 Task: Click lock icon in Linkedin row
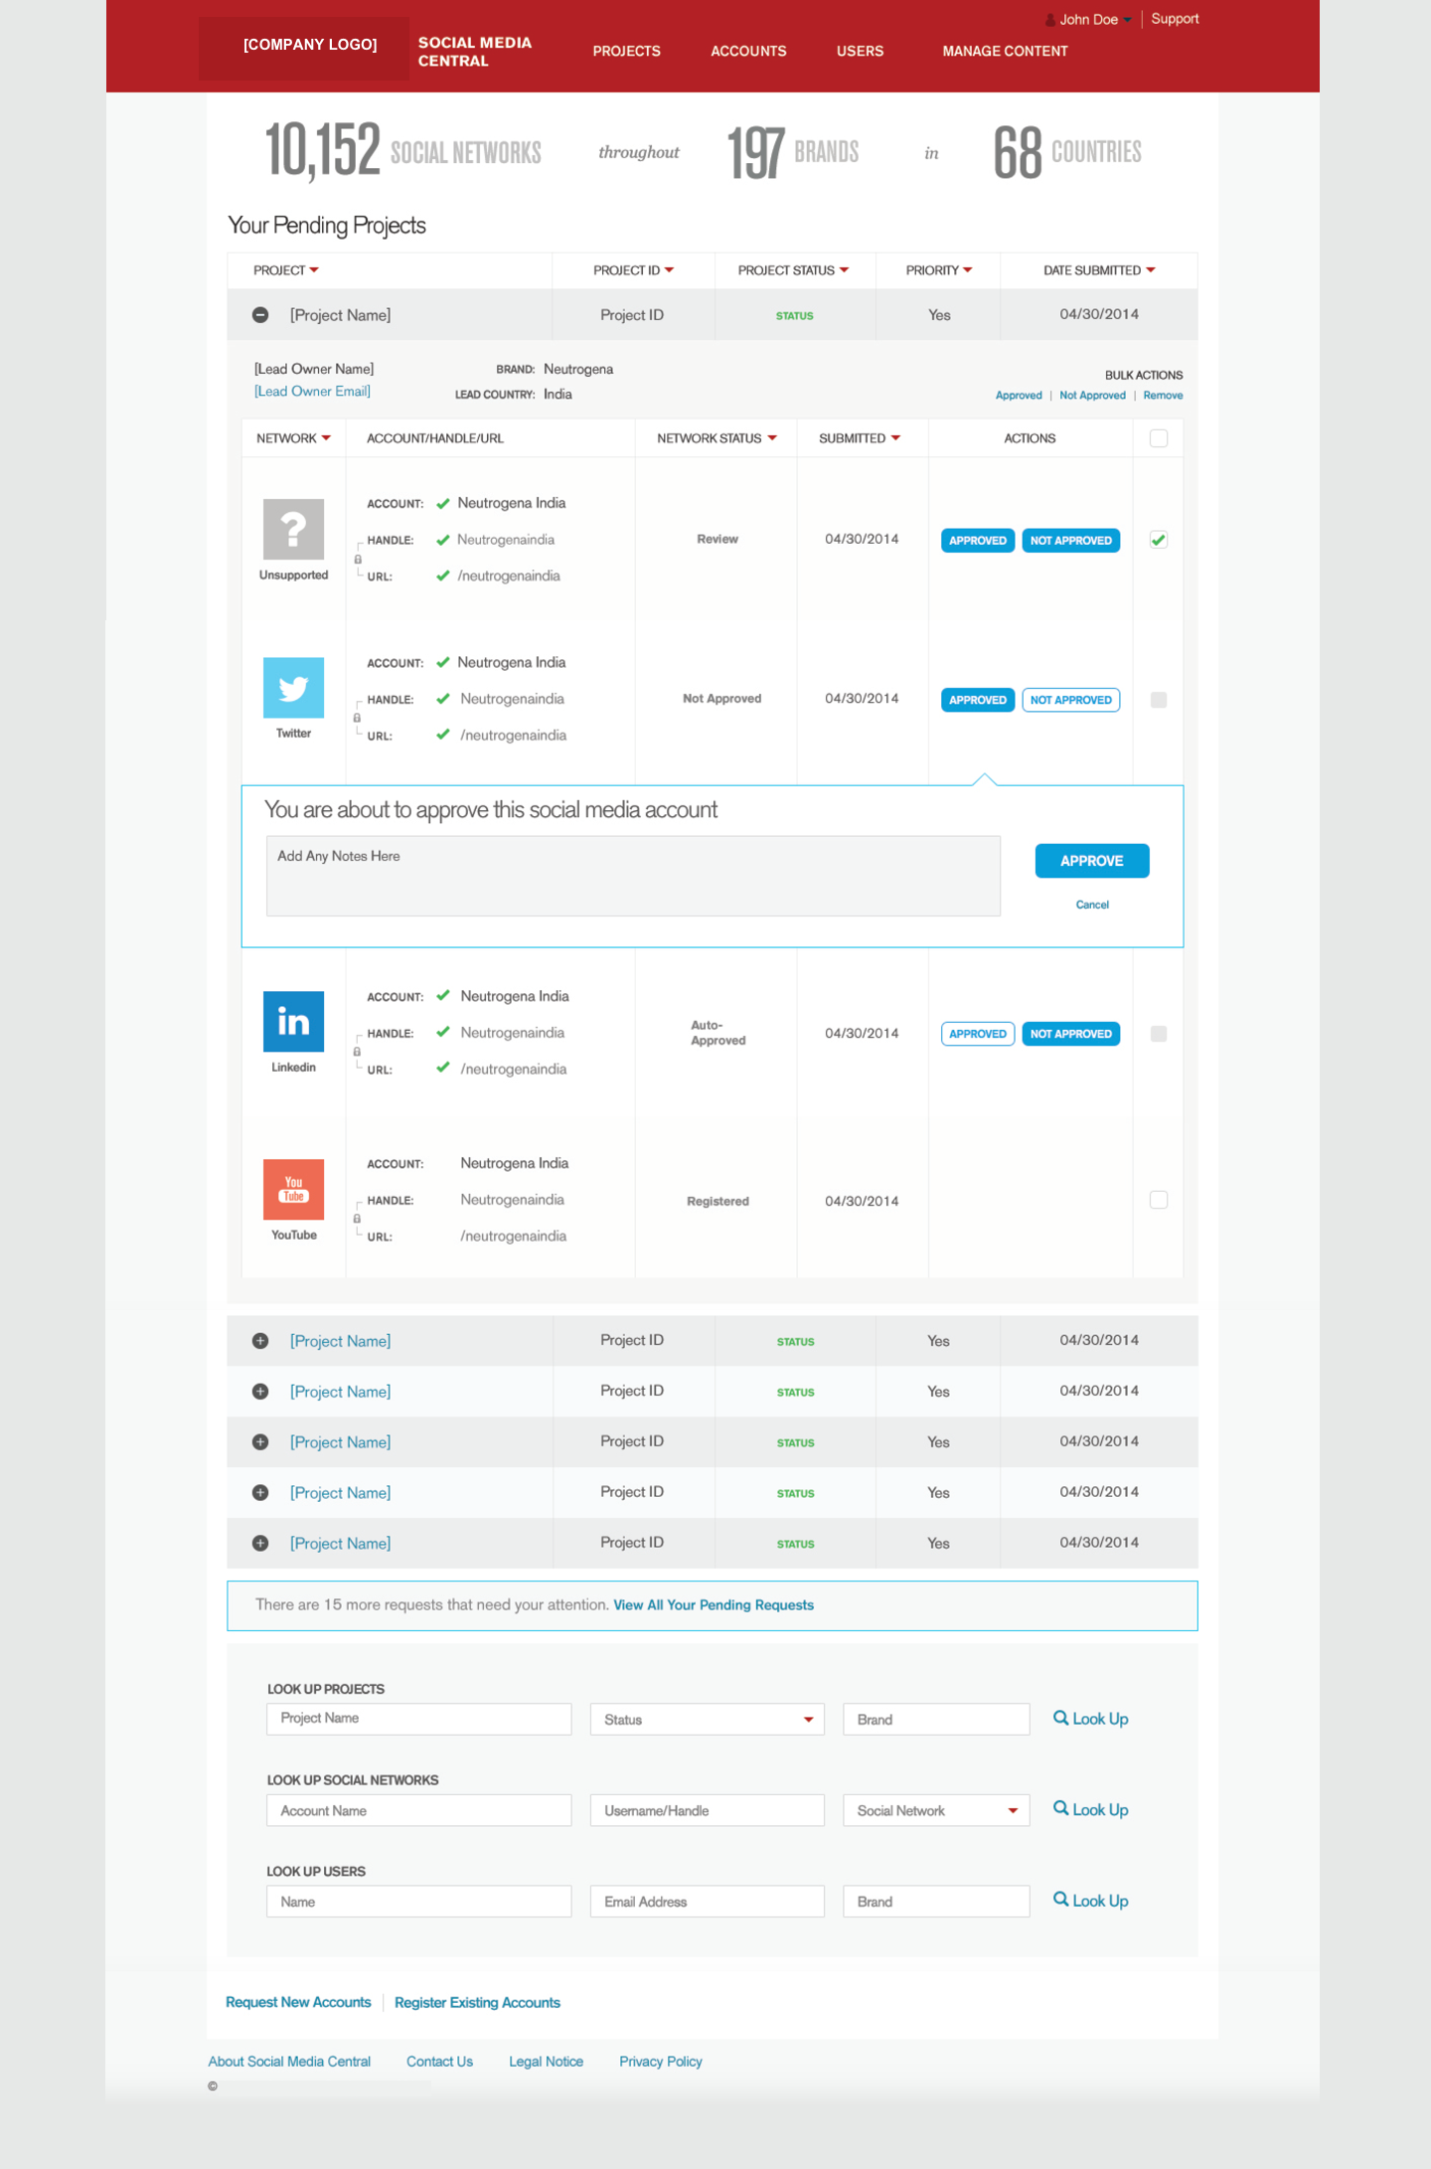pos(357,1052)
